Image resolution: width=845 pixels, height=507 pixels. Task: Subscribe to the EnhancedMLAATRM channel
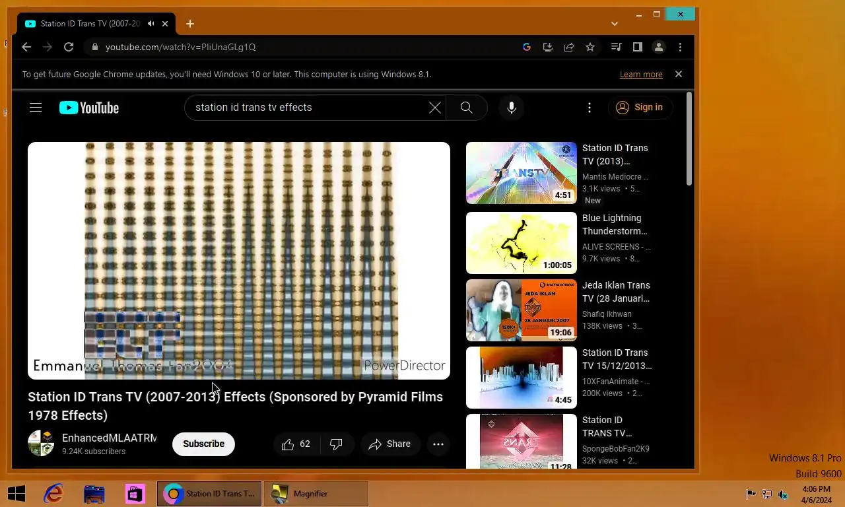click(x=203, y=444)
